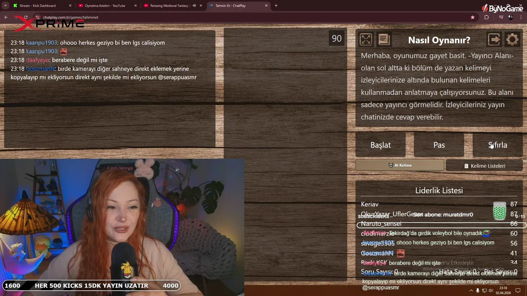Click username daafyeyo in chat
This screenshot has height=296, width=527.
pyautogui.click(x=37, y=60)
